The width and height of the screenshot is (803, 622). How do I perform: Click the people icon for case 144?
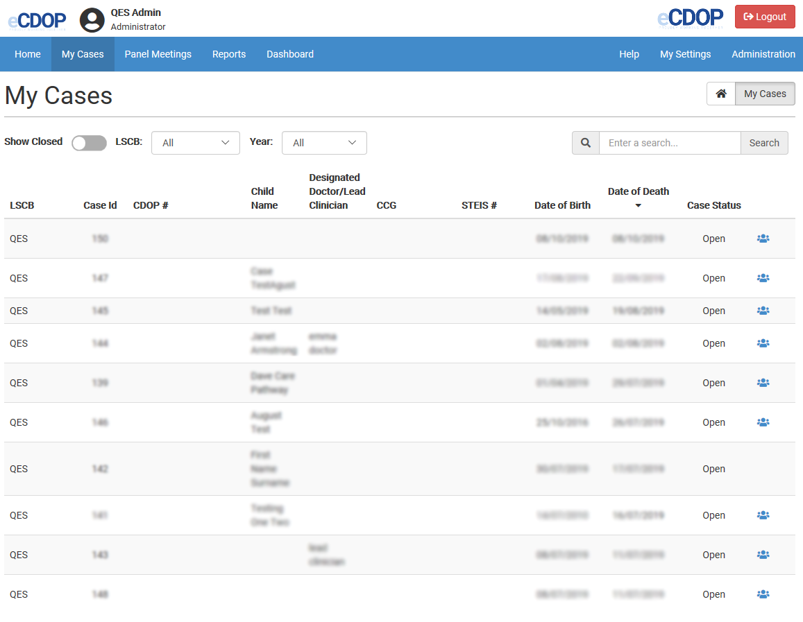coord(763,343)
